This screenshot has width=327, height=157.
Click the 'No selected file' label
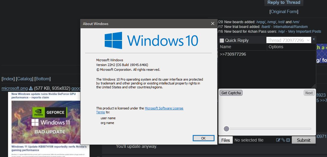[x=249, y=140]
